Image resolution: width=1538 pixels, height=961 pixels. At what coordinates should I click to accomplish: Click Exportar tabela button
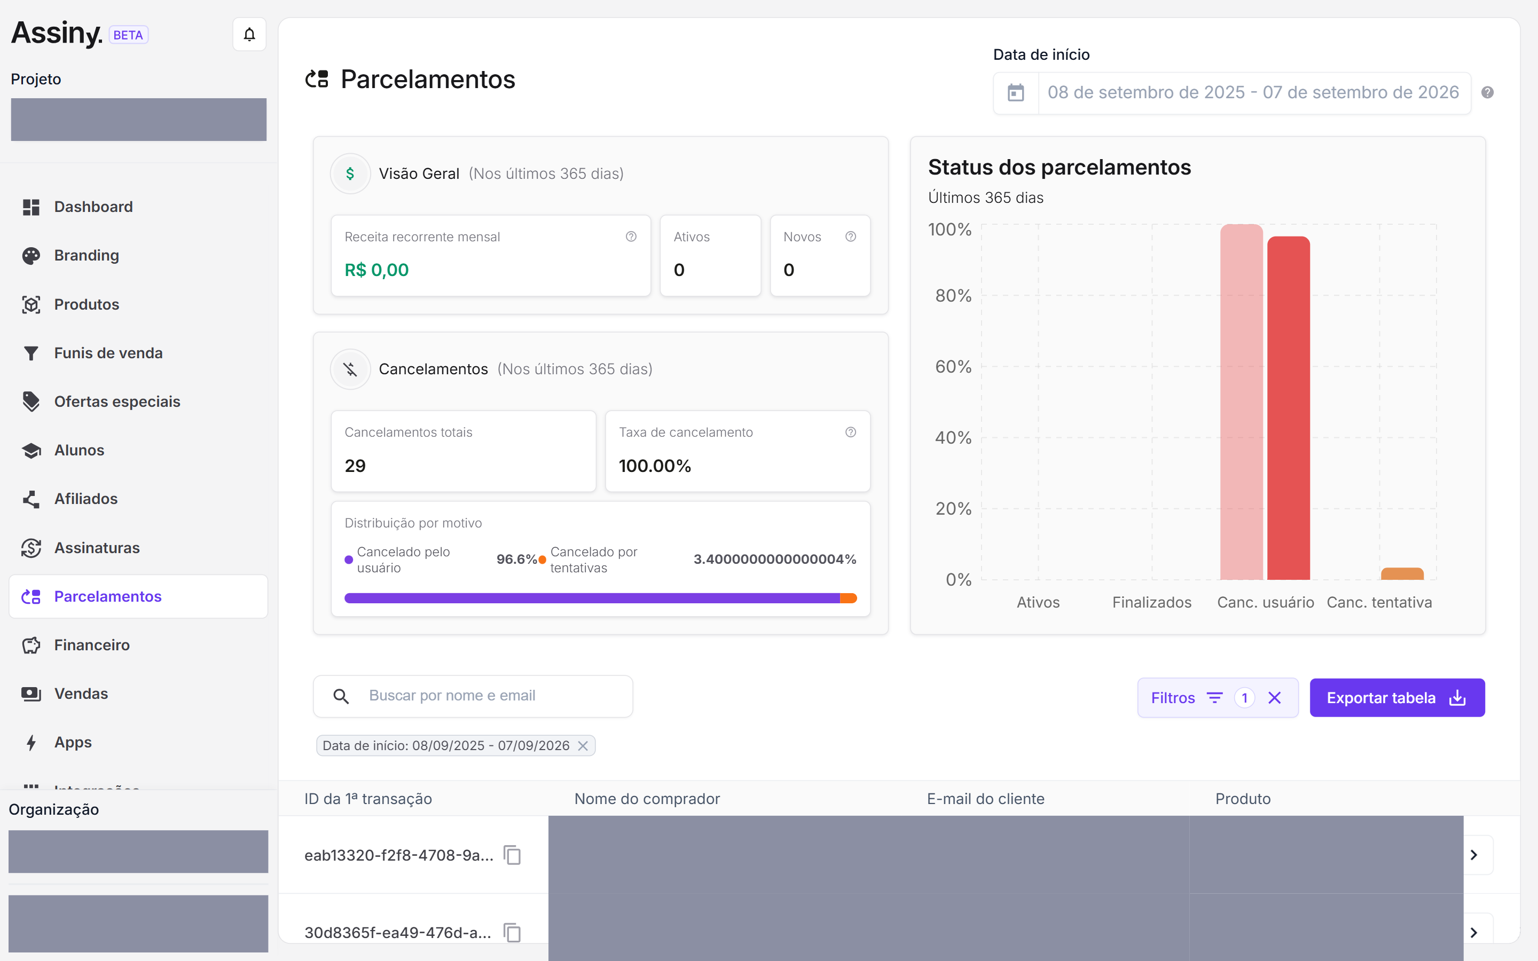(x=1397, y=698)
